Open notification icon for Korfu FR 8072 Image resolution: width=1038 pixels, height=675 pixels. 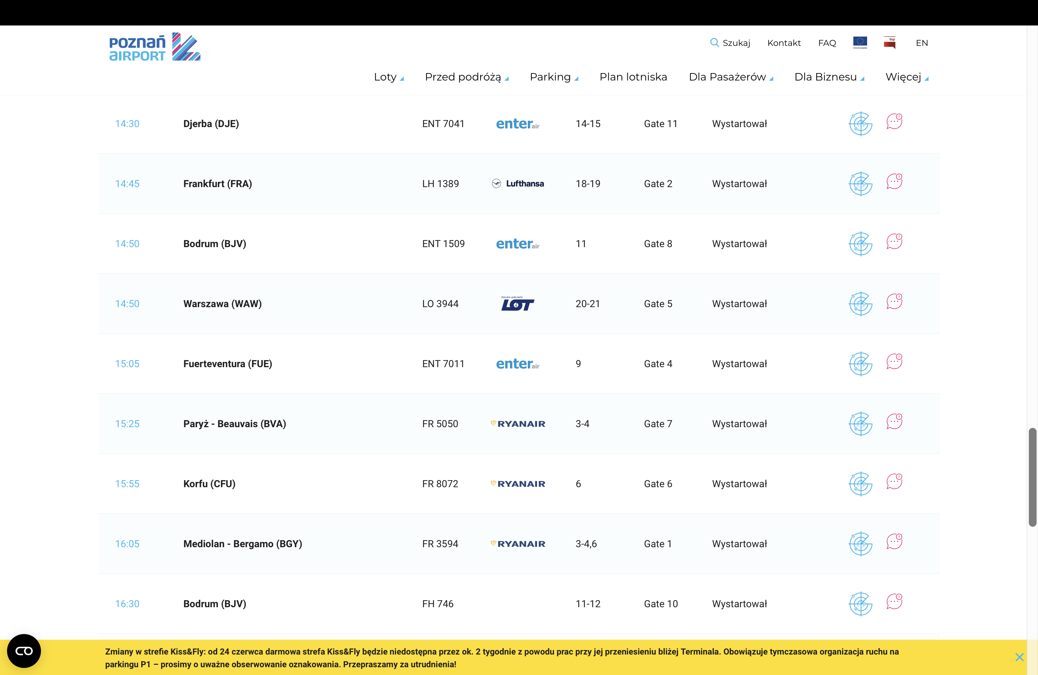coord(894,482)
